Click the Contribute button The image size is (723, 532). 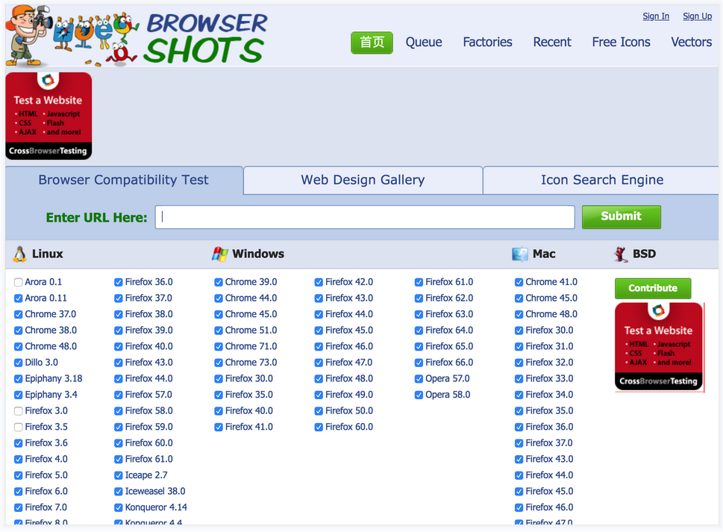tap(653, 288)
